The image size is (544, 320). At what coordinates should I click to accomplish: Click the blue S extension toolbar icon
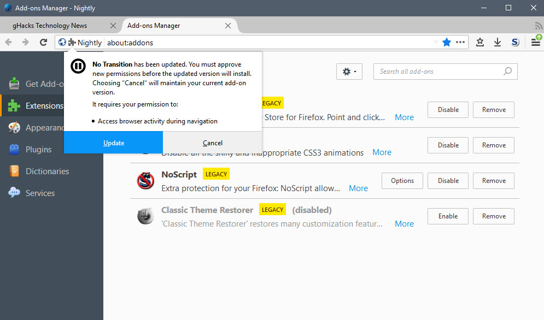pos(515,42)
